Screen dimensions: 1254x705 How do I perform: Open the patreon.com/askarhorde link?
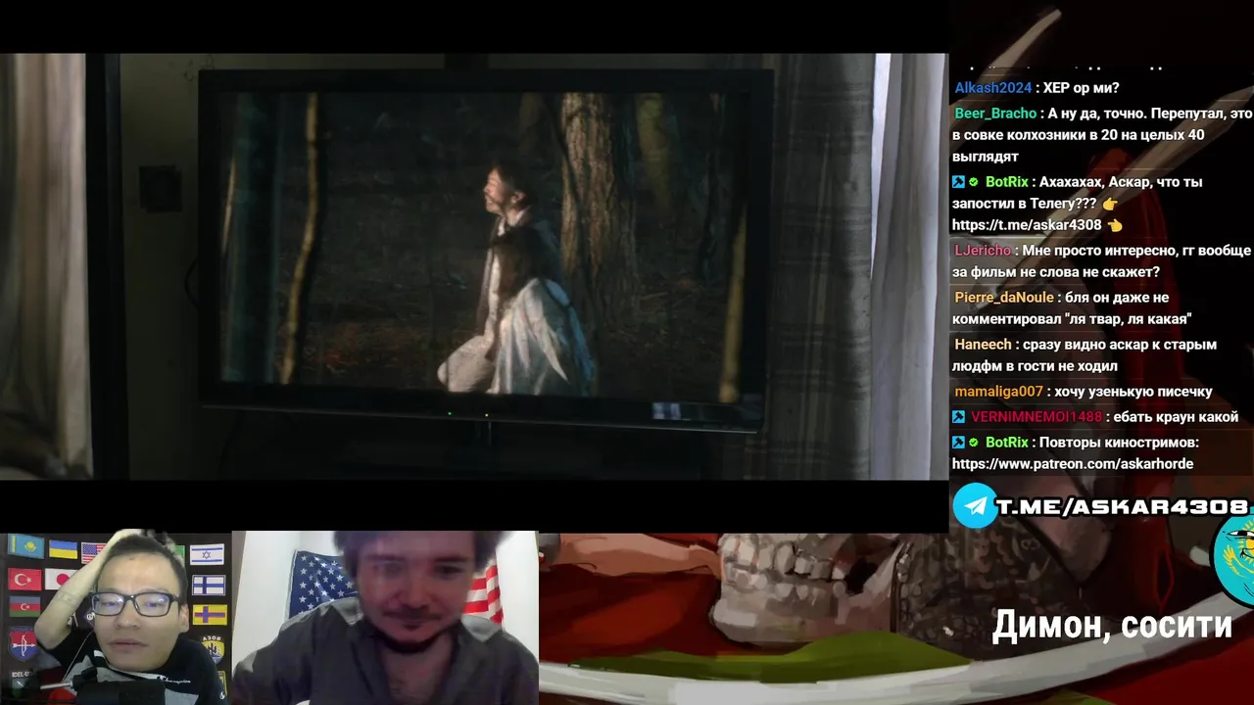(x=1073, y=464)
